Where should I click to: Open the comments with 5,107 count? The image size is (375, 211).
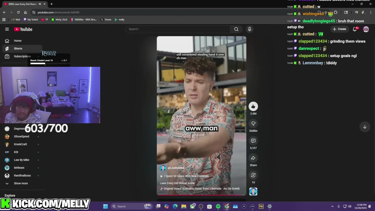pyautogui.click(x=253, y=141)
